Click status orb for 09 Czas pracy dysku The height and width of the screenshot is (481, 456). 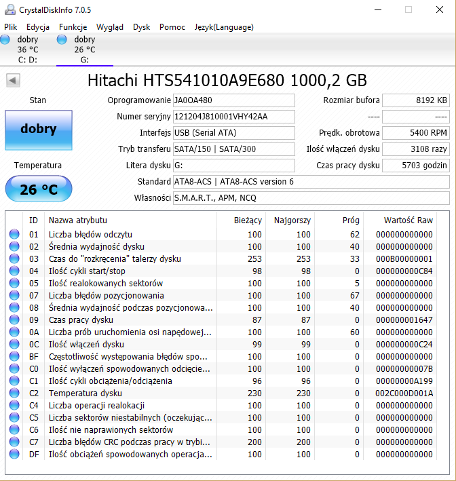[x=14, y=320]
